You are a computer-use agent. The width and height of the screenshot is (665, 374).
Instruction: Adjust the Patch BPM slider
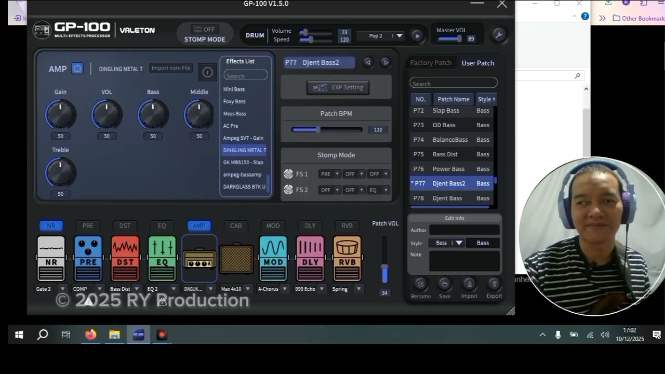[327, 130]
